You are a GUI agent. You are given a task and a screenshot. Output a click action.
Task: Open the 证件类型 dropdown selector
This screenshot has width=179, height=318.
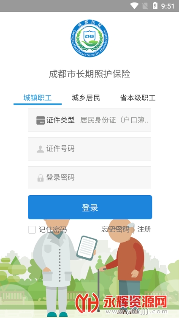coord(89,120)
